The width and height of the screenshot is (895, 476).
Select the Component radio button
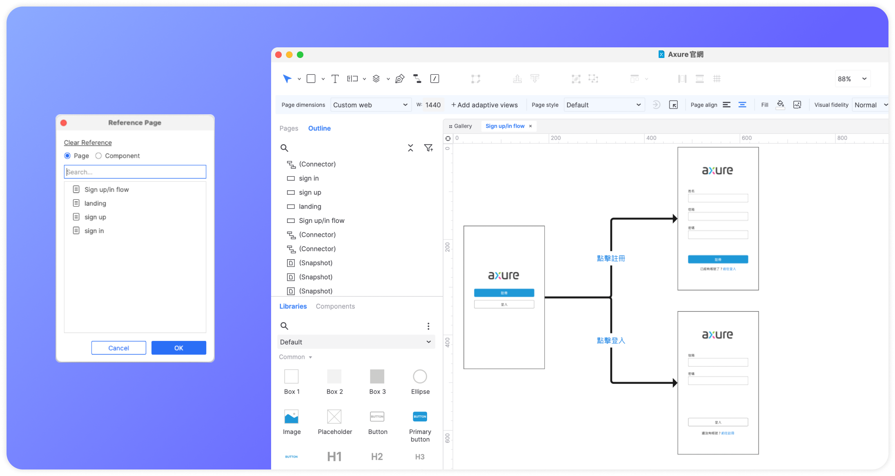pos(98,156)
